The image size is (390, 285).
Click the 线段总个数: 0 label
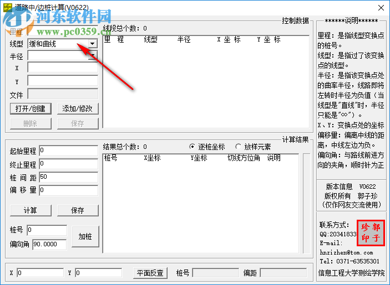coord(125,28)
